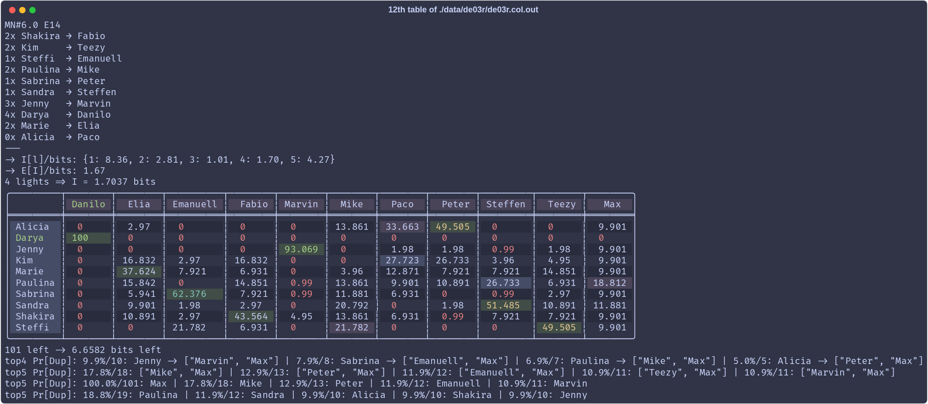928x404 pixels.
Task: Click the '101 left → 6.6582 bits left' line
Action: (x=83, y=350)
